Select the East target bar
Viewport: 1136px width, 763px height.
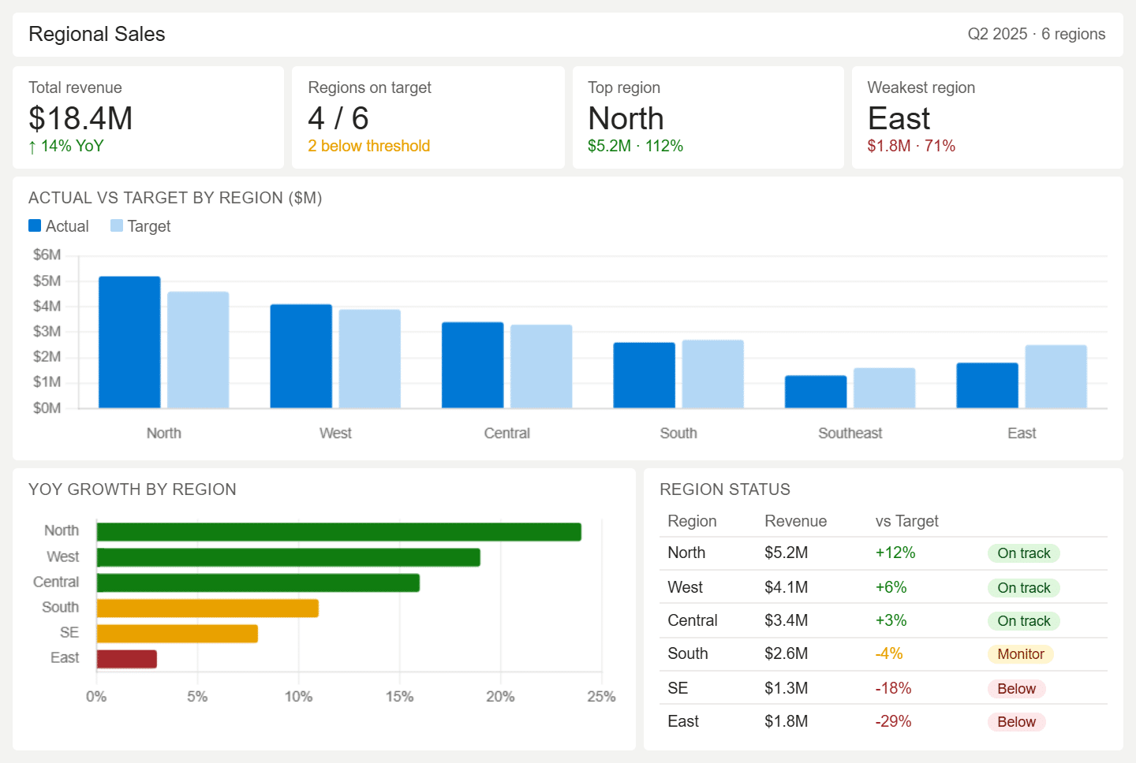pyautogui.click(x=1056, y=377)
